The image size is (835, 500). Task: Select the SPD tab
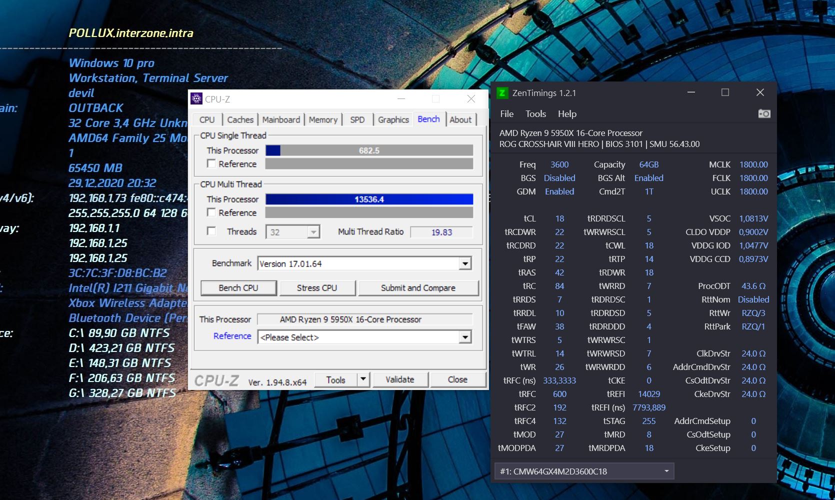357,120
